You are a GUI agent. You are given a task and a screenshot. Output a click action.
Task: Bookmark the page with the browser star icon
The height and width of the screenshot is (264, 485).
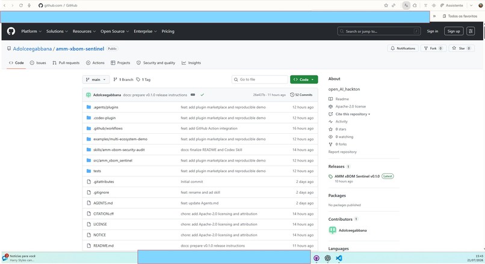[386, 5]
